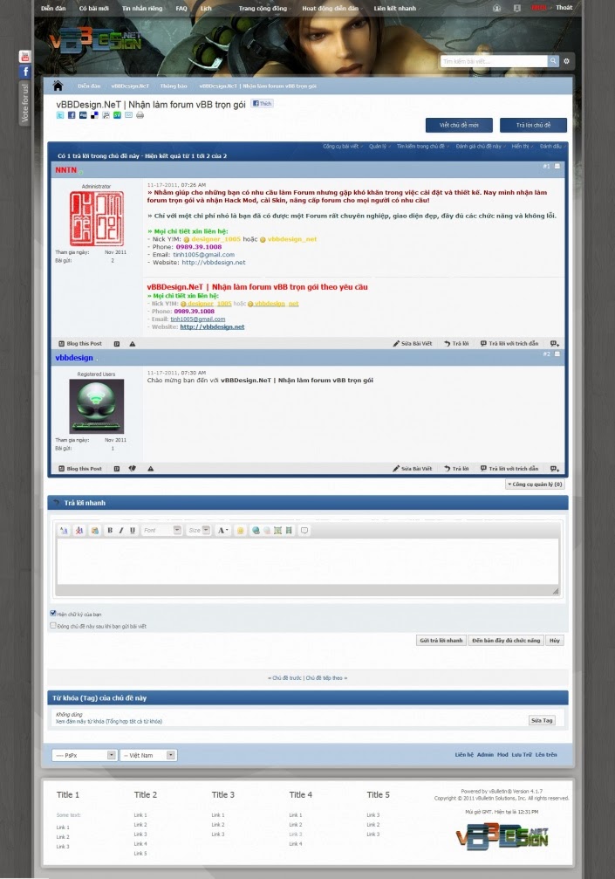The height and width of the screenshot is (879, 615).
Task: Click the heart reputation icon on post #2
Action: pyautogui.click(x=133, y=469)
